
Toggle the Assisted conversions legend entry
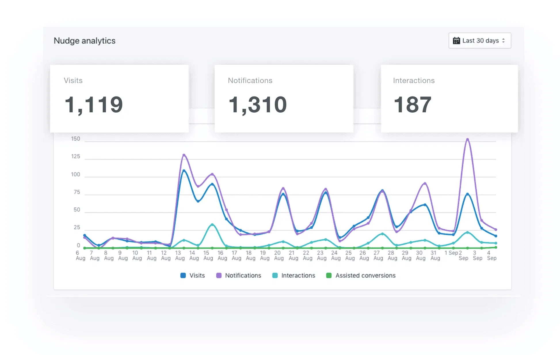pyautogui.click(x=365, y=275)
